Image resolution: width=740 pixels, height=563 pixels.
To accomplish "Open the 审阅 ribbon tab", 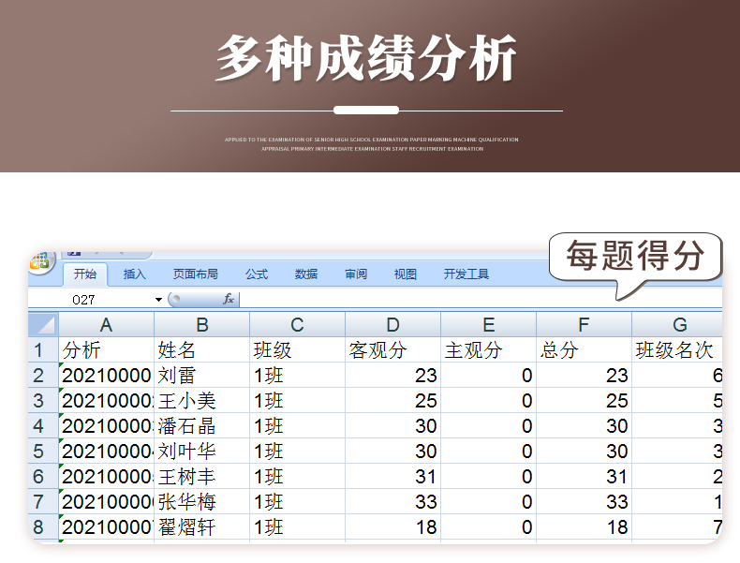I will coord(356,274).
